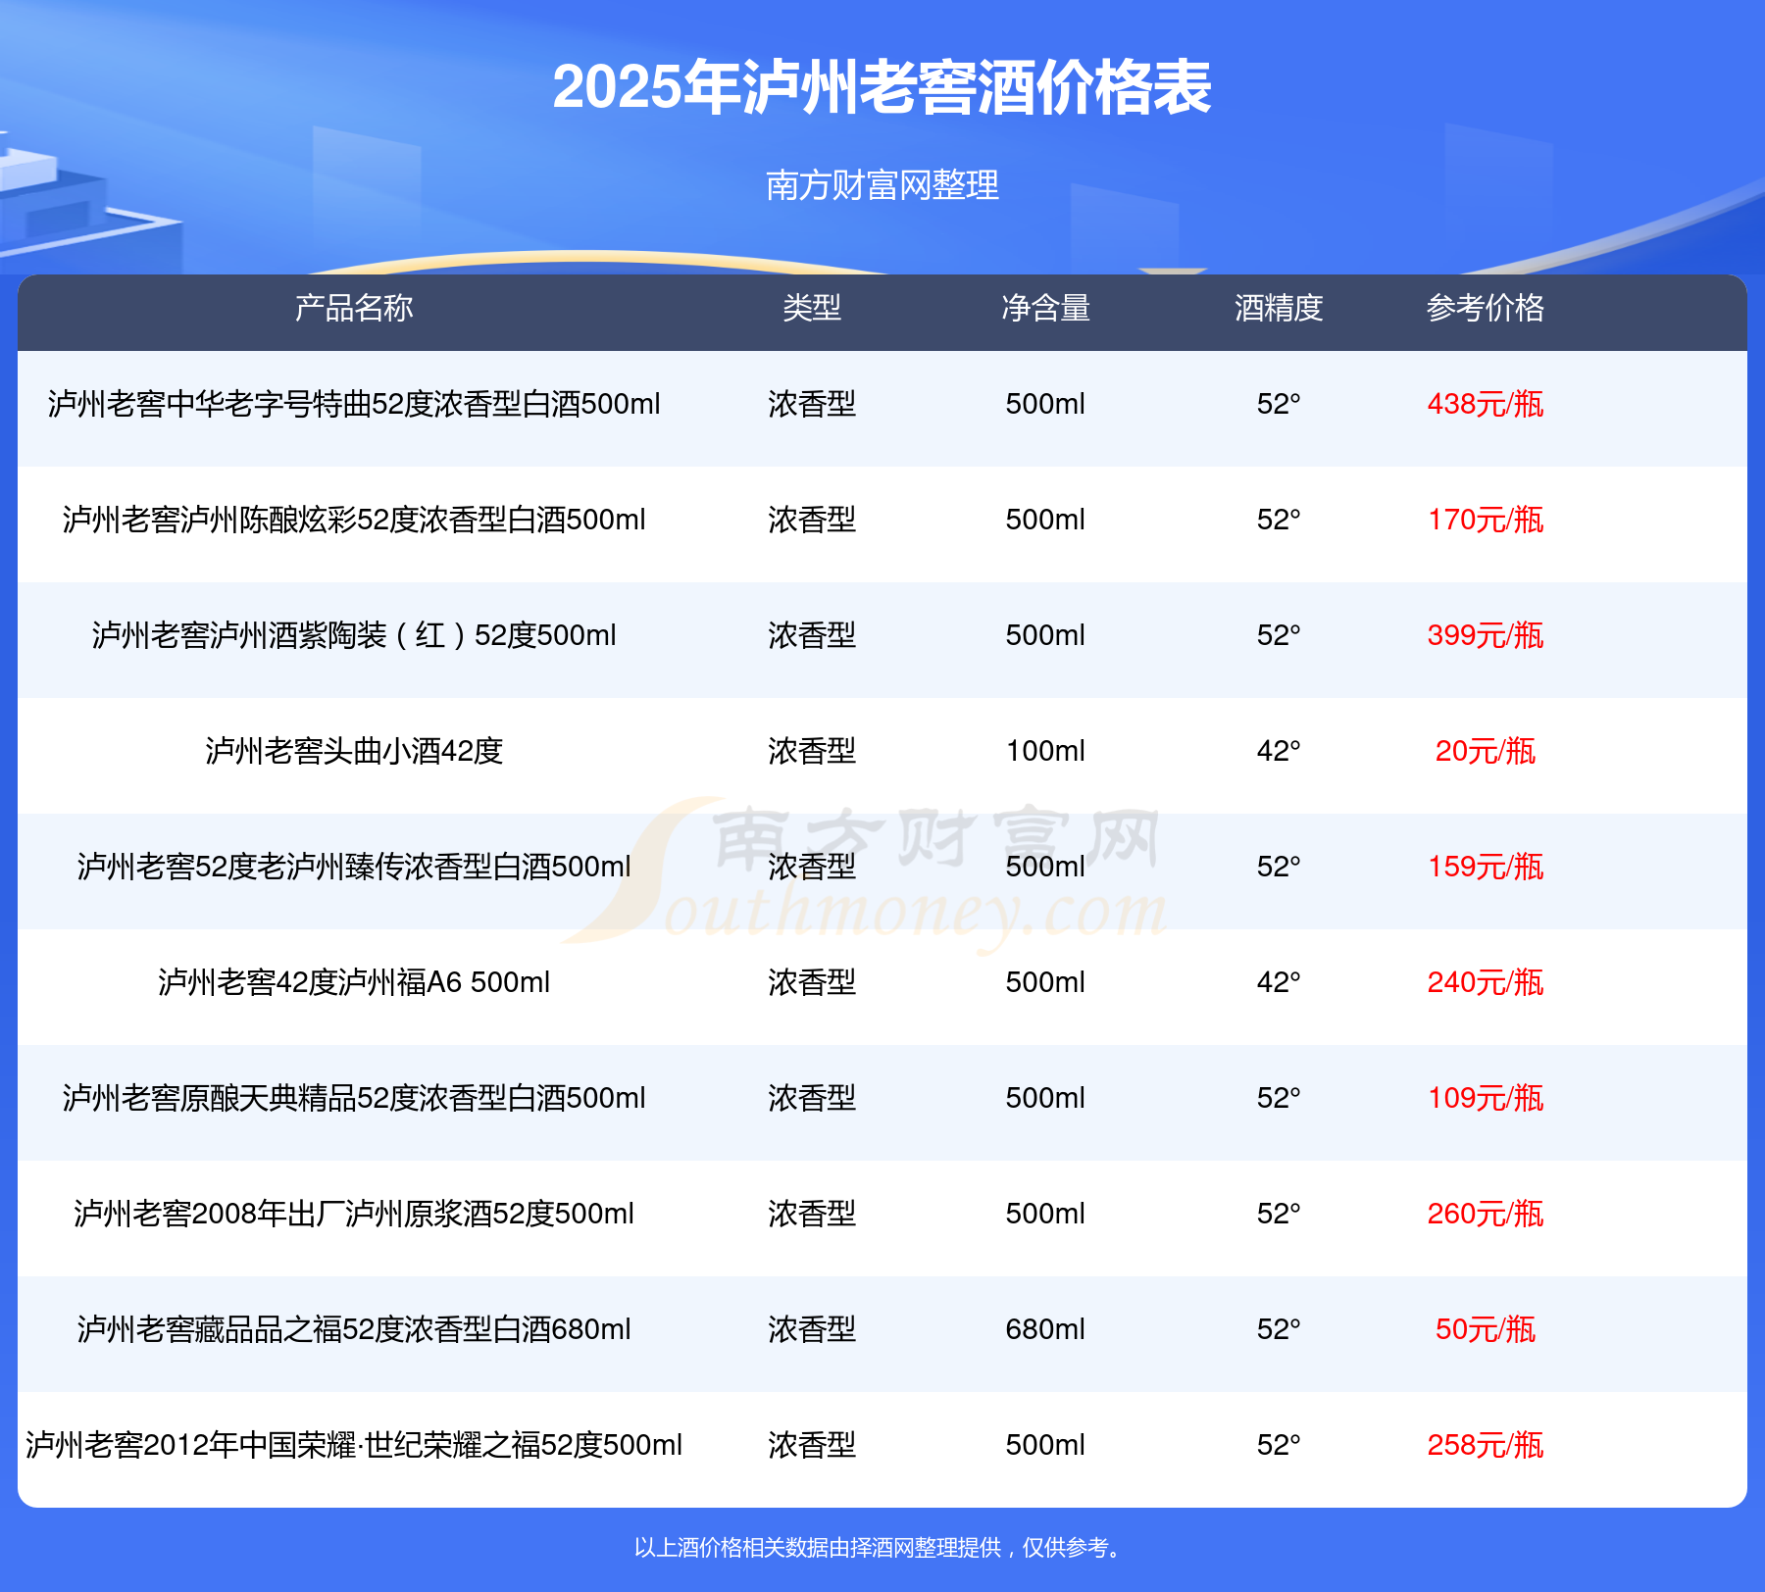Click 500ml in the 170元/瓶 row
This screenshot has width=1765, height=1592.
tap(1045, 520)
